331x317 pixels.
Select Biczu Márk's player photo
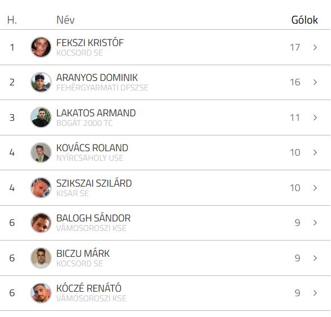pyautogui.click(x=41, y=258)
